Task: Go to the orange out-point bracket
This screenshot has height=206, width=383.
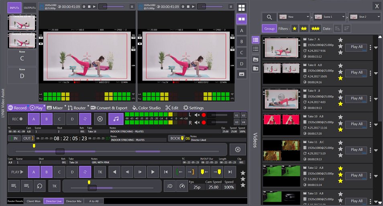Action: 191,172
